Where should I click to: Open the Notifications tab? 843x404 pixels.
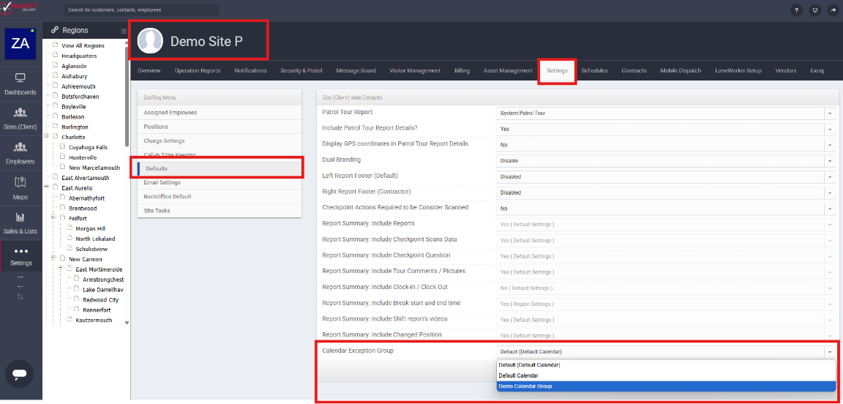250,70
